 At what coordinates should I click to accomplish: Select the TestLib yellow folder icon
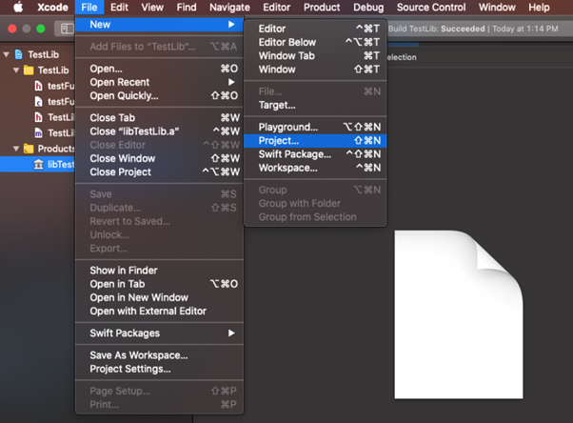29,70
